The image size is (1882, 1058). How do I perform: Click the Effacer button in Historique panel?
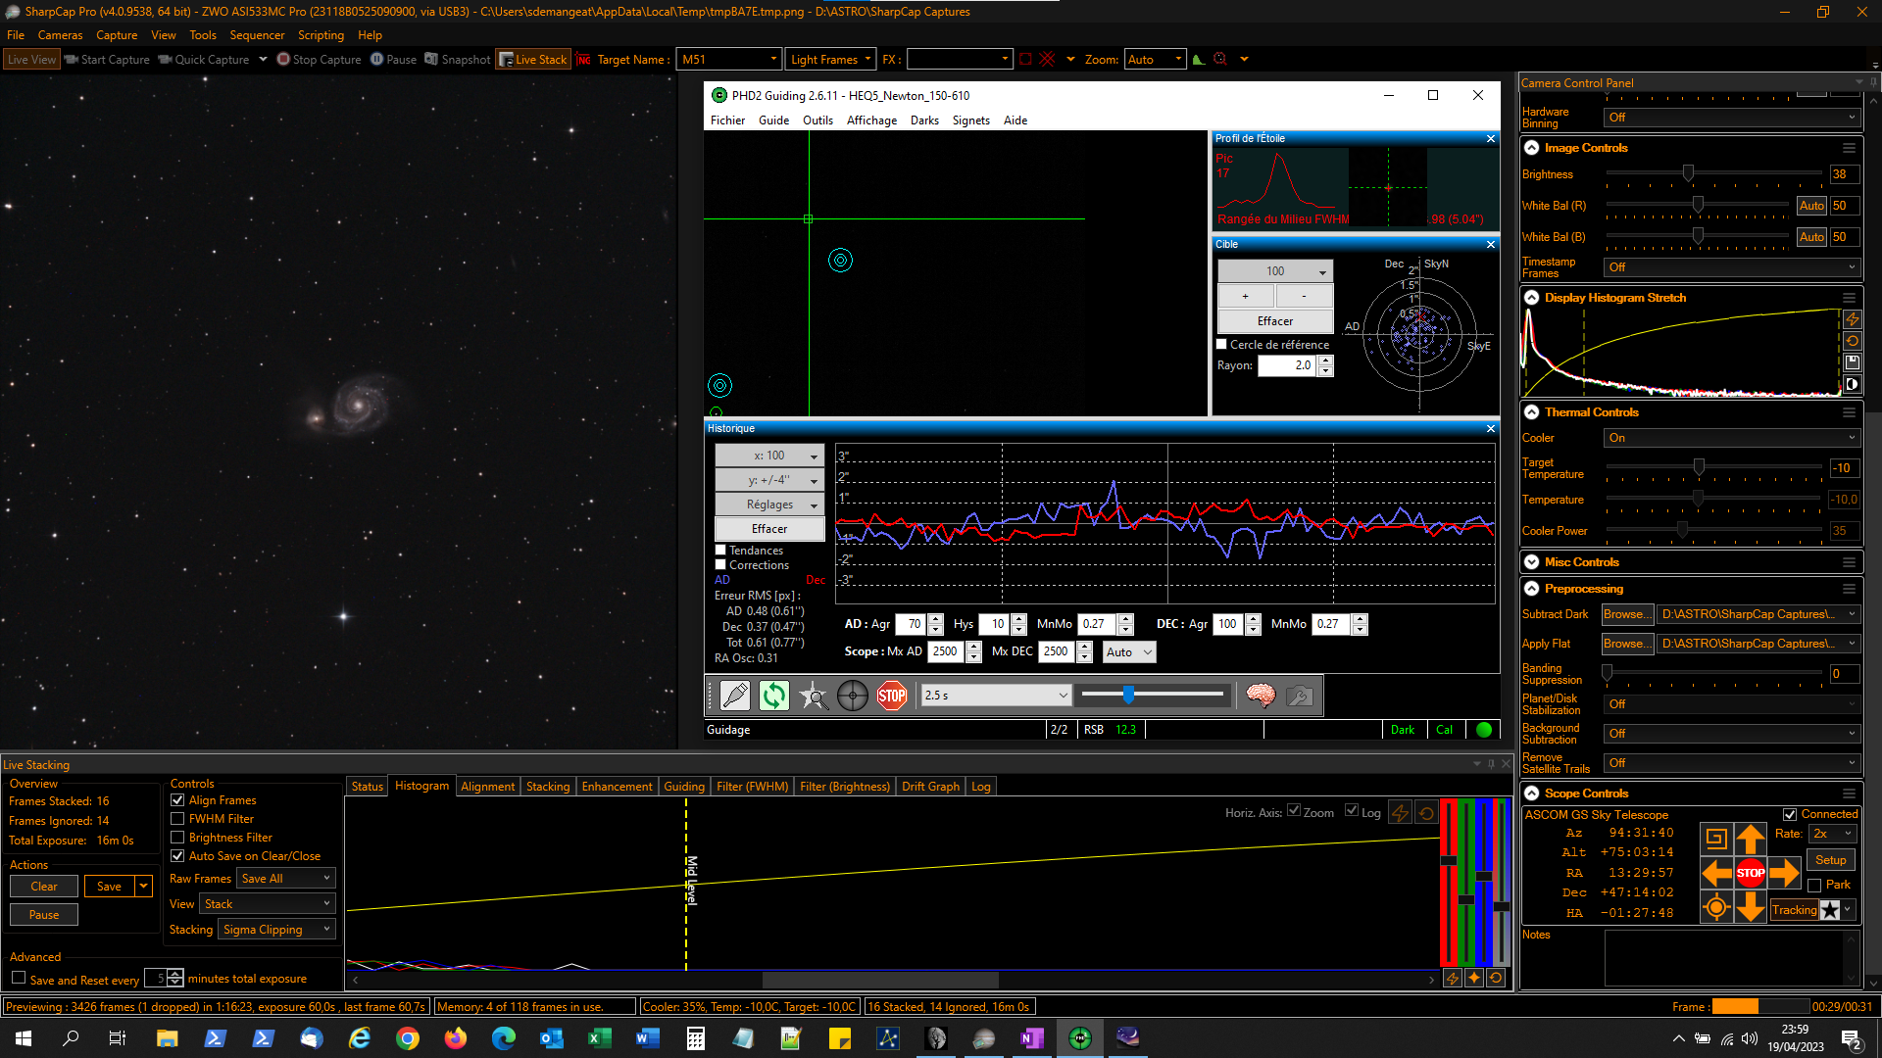(769, 529)
